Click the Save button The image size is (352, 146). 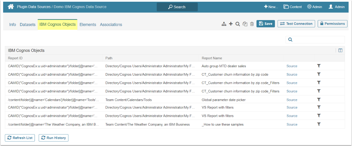click(x=266, y=24)
